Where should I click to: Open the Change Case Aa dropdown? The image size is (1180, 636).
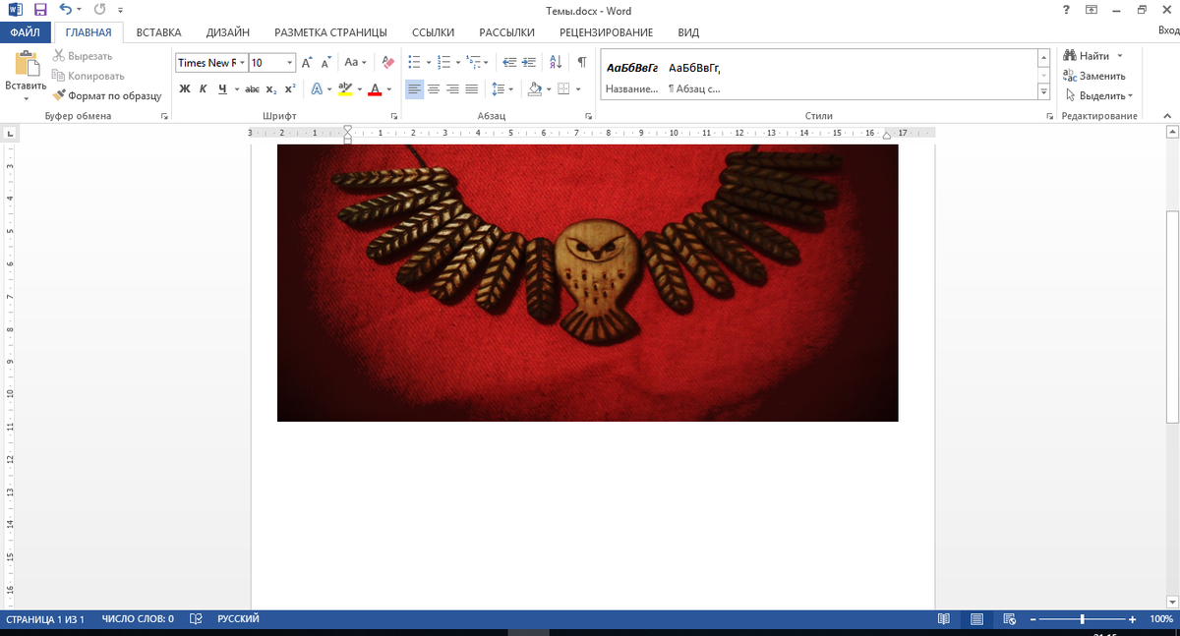[354, 62]
